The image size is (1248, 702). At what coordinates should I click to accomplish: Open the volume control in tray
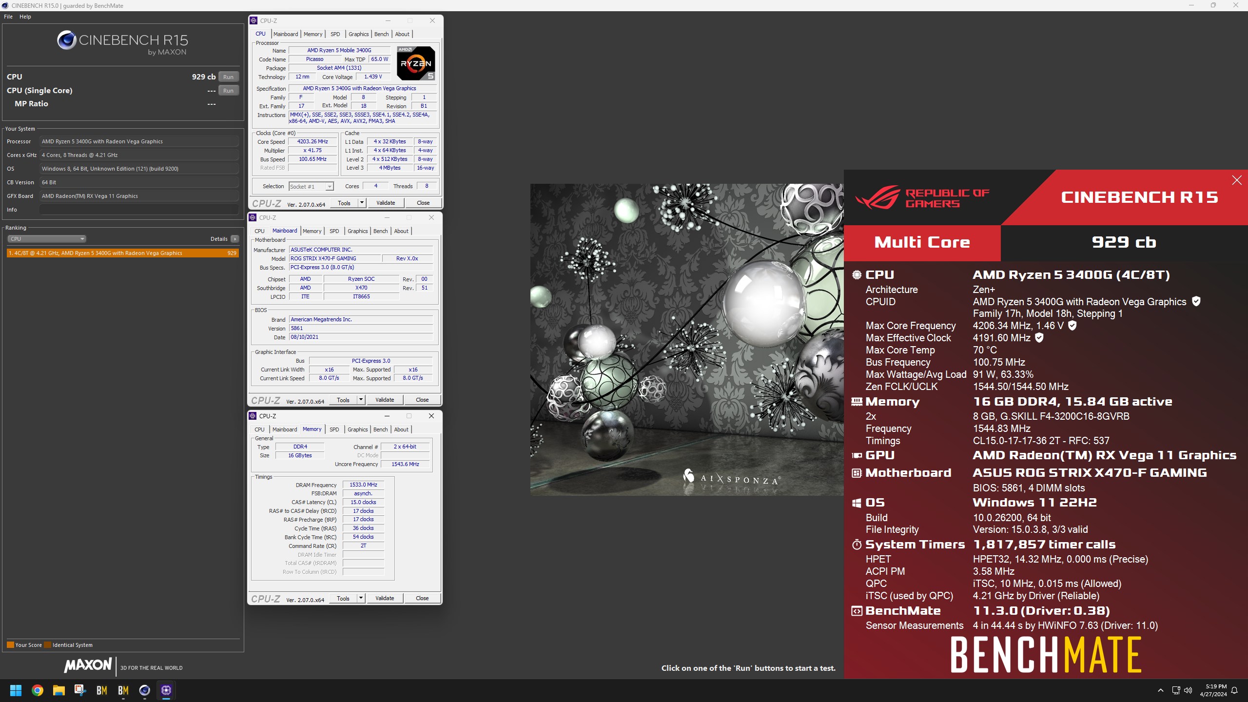[1188, 690]
